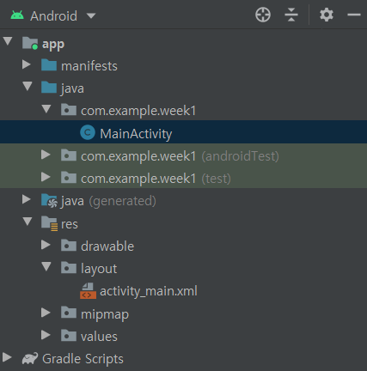Expand the mipmap folder arrow
The height and width of the screenshot is (371, 367).
pos(46,313)
